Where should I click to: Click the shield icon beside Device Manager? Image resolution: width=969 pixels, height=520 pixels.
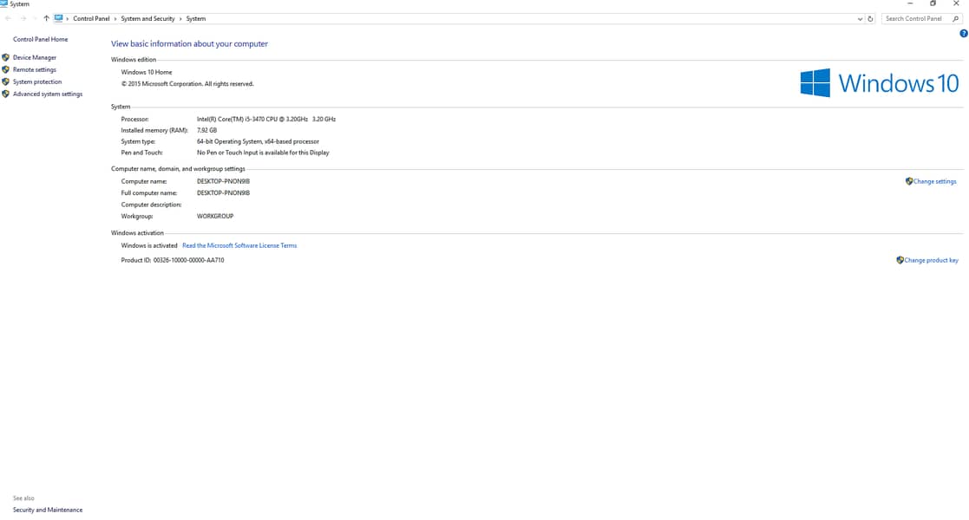[x=6, y=58]
